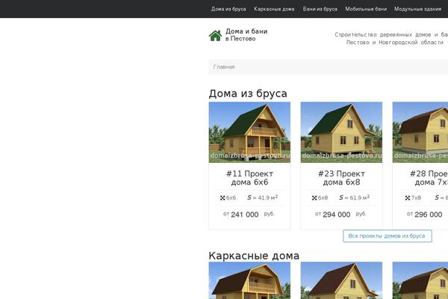This screenshot has width=448, height=299.
Task: Click the green house logo icon
Action: coord(215,35)
